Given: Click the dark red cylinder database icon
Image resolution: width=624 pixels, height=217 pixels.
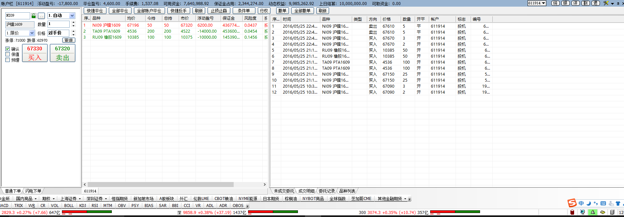Looking at the screenshot, I should pos(572,212).
